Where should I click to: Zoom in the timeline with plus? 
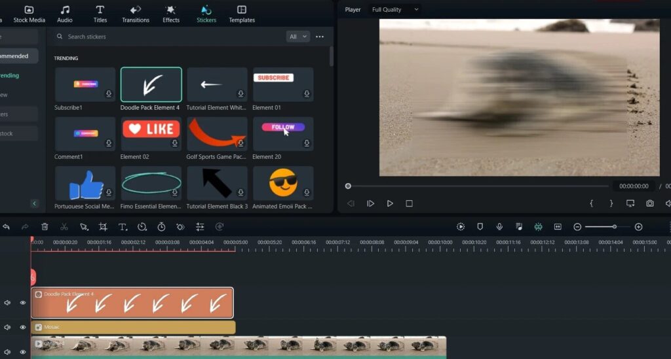638,227
